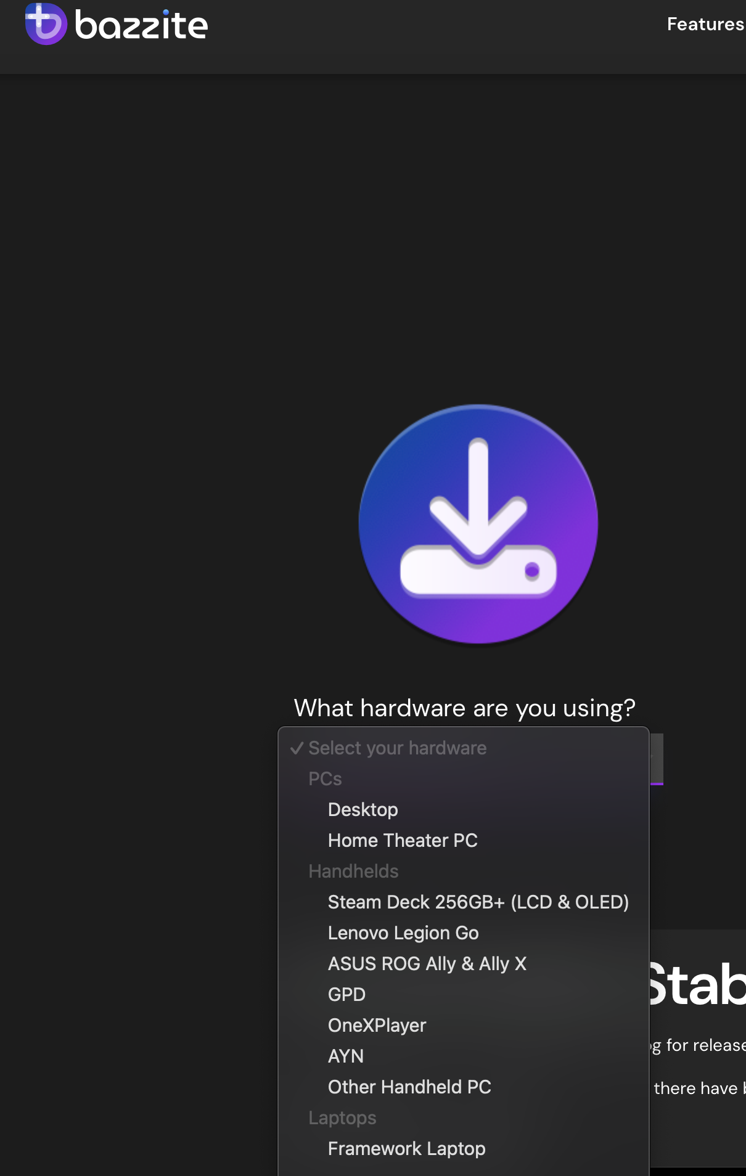Click the Bazzite logo icon
Screen dimensions: 746x1176
[x=46, y=24]
